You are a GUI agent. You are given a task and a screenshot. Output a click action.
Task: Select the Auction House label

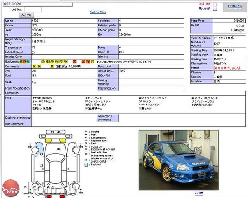coord(201,38)
